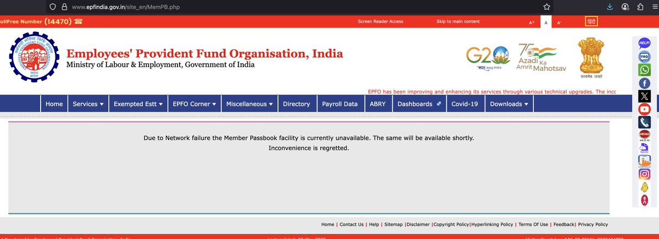Bookmark this page with the star icon
This screenshot has height=239, width=659.
546,7
